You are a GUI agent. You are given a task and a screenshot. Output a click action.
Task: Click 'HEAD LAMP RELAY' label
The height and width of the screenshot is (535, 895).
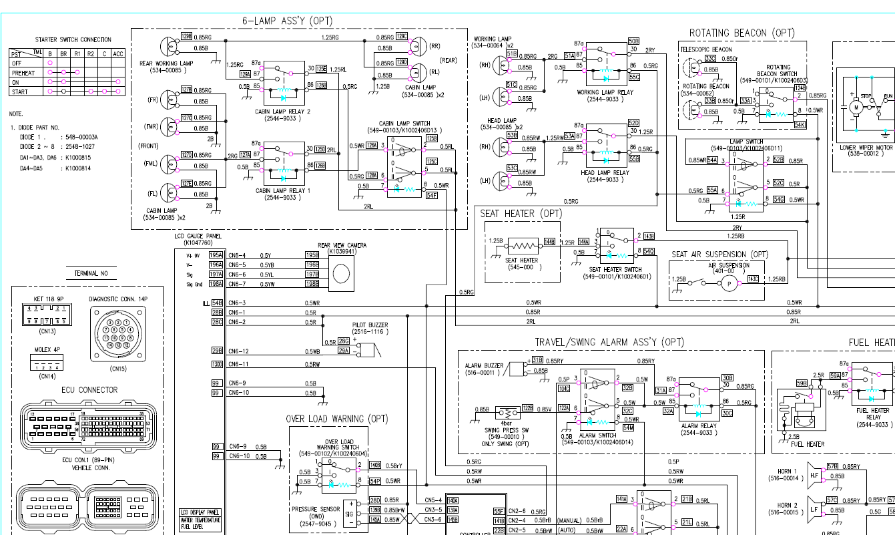[605, 172]
